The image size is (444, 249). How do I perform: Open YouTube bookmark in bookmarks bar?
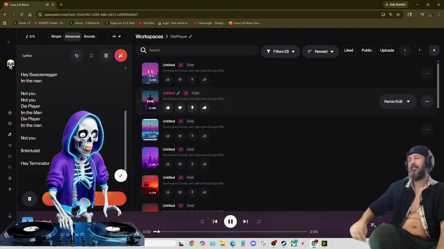pyautogui.click(x=146, y=23)
